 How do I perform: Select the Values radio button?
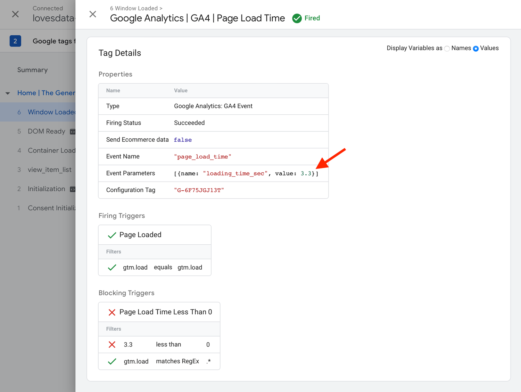(476, 49)
